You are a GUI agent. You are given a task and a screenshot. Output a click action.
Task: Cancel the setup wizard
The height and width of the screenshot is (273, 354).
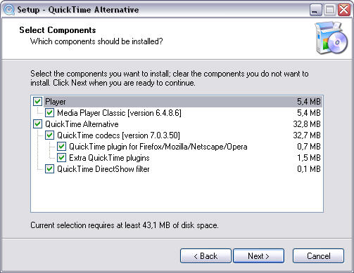tap(318, 256)
